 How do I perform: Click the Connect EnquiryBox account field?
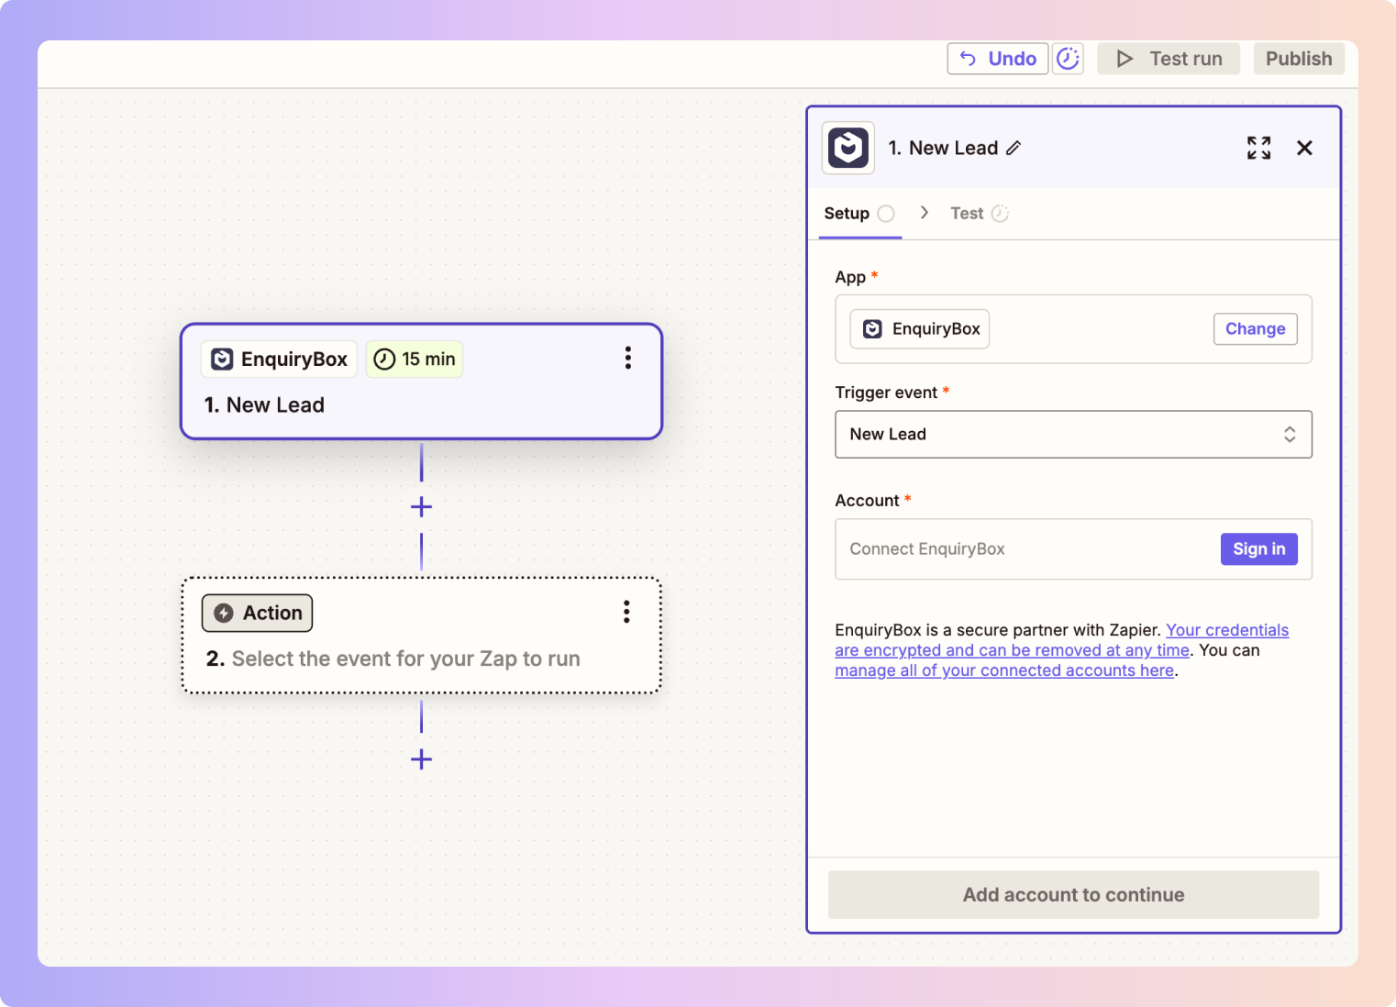pyautogui.click(x=1073, y=549)
